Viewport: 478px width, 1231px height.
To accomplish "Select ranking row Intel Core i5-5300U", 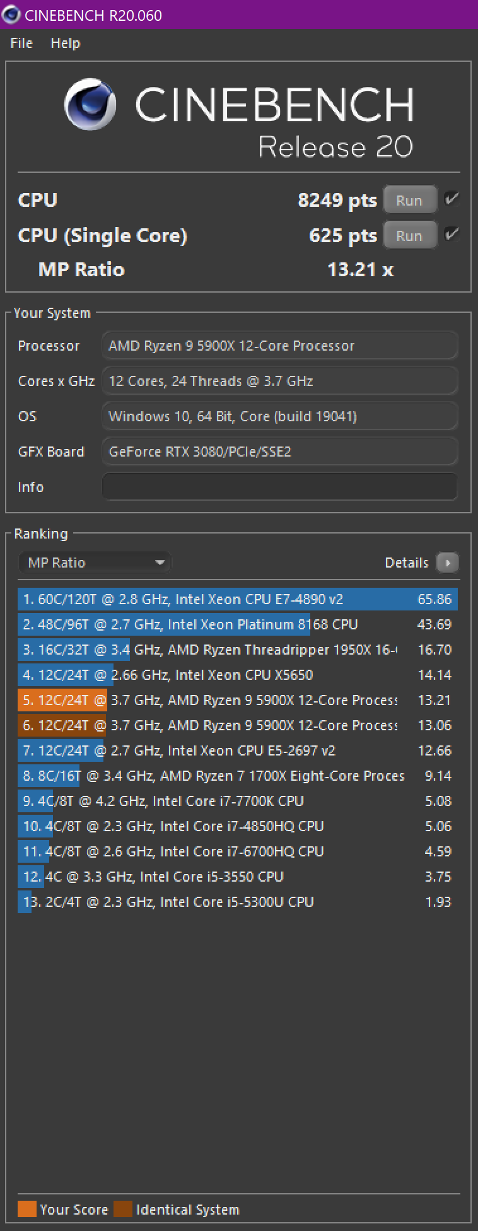I will [238, 902].
